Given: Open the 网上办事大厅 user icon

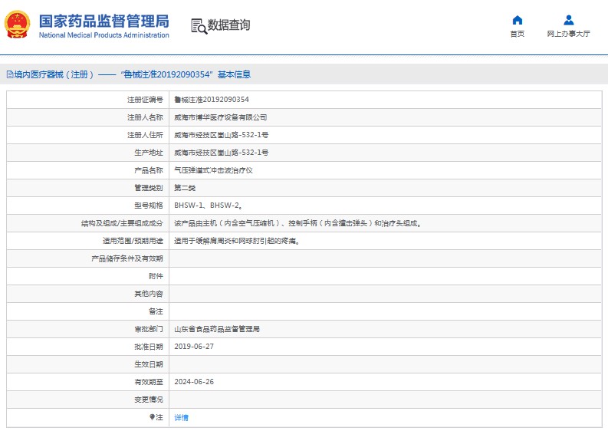Looking at the screenshot, I should point(568,20).
